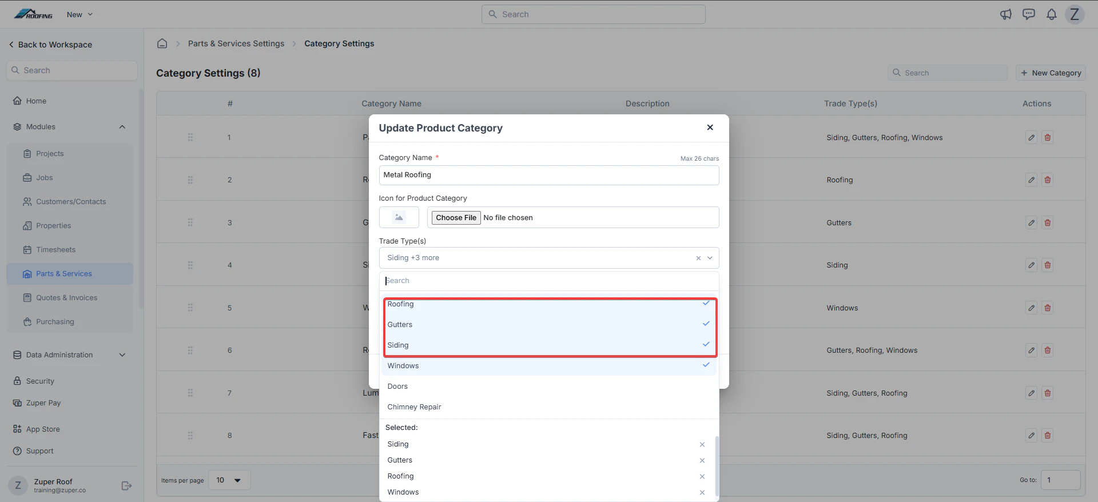Click the logout icon beside Zuper Roof
The image size is (1098, 502).
126,485
